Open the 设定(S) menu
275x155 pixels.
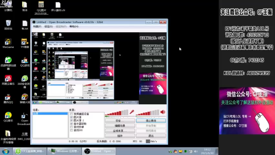click(x=49, y=26)
